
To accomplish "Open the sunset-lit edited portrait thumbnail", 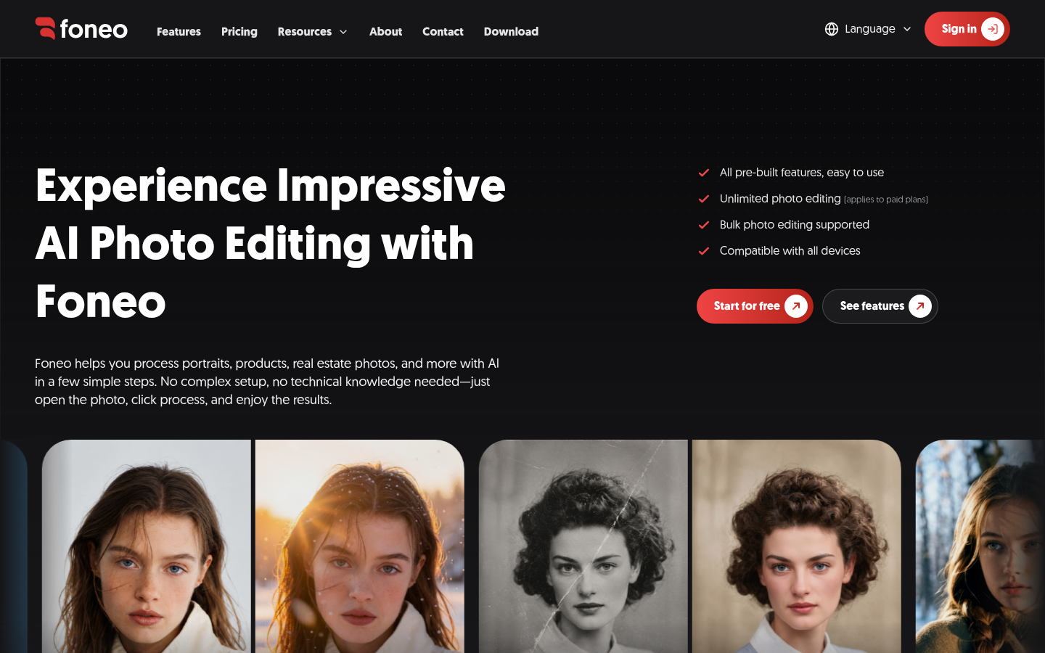I will 360,546.
